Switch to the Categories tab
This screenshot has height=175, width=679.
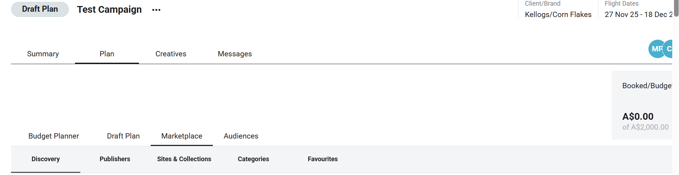pos(253,159)
